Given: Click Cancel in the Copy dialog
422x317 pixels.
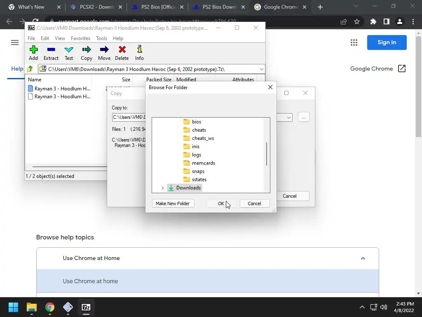Looking at the screenshot, I should point(290,196).
